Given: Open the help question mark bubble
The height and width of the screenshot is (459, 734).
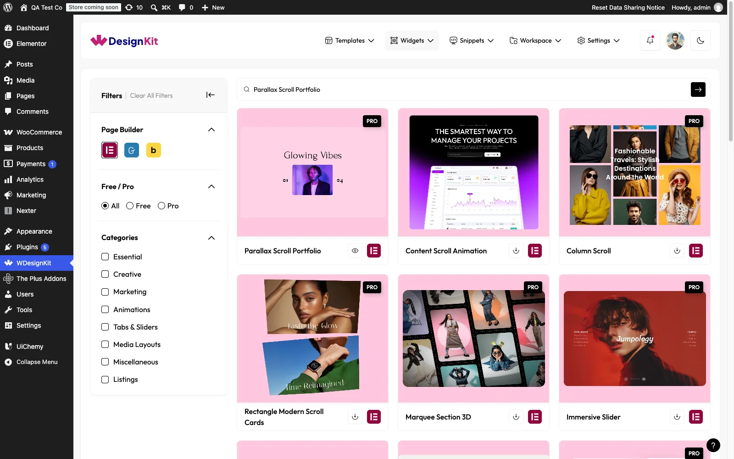Looking at the screenshot, I should pyautogui.click(x=713, y=445).
